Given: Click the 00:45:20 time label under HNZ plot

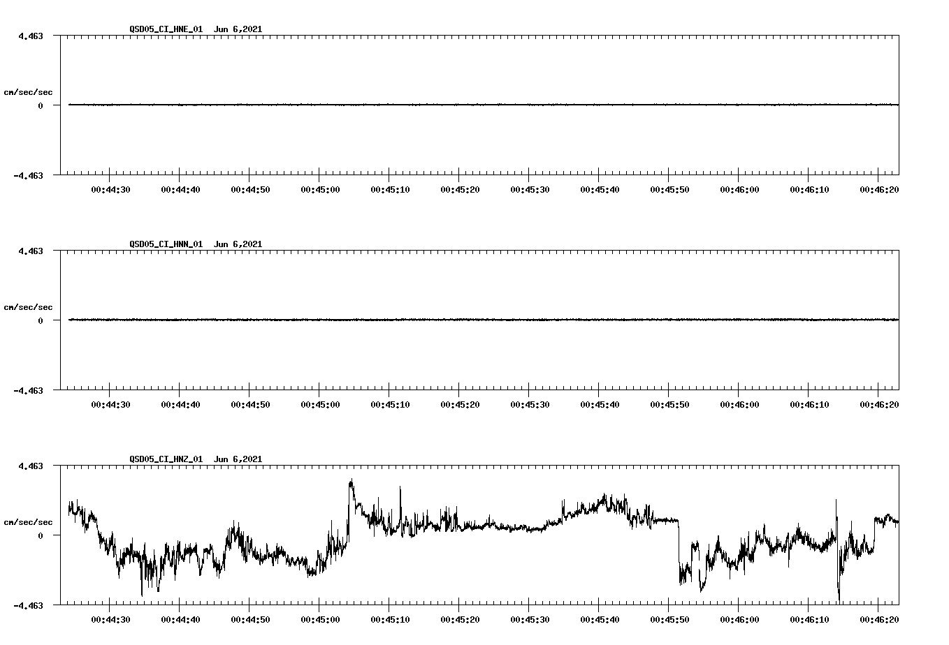Looking at the screenshot, I should point(460,620).
